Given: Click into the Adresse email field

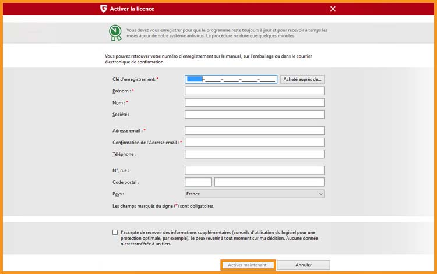Looking at the screenshot, I should pos(255,130).
